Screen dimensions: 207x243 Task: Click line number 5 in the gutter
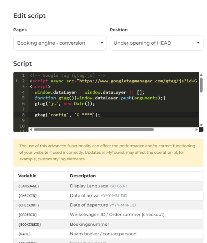point(23,98)
